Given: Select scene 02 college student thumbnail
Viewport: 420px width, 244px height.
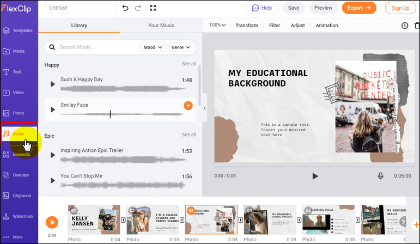Looking at the screenshot, I should coord(153,220).
